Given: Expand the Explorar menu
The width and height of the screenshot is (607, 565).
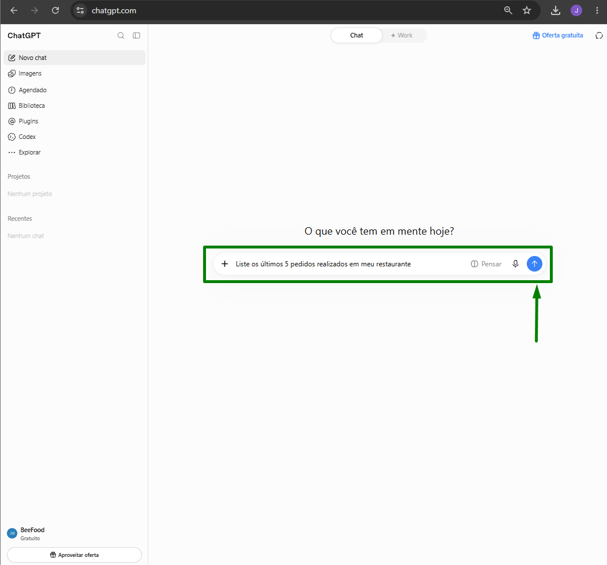Looking at the screenshot, I should 74,152.
